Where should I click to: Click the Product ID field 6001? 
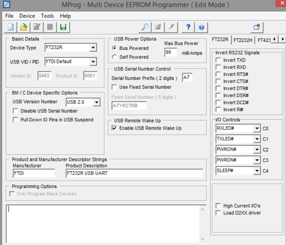(90, 76)
